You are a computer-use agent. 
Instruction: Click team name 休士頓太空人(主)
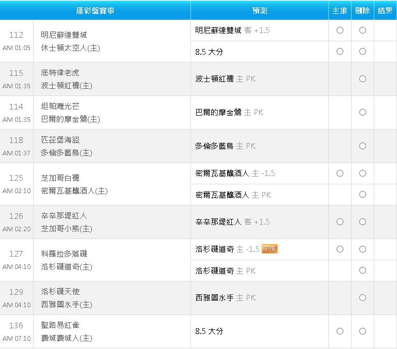[x=70, y=48]
